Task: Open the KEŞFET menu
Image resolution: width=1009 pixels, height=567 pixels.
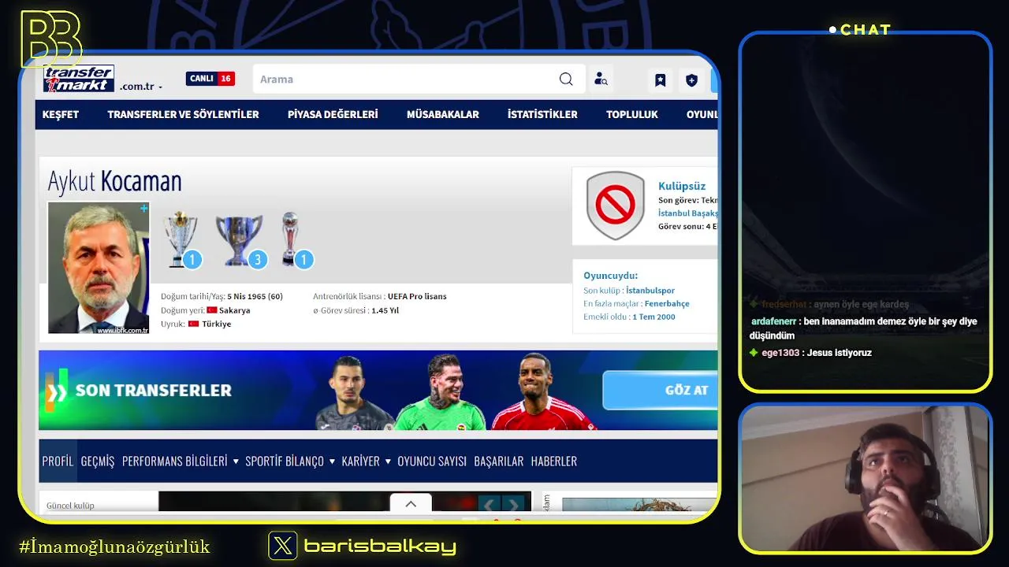Action: coord(61,114)
